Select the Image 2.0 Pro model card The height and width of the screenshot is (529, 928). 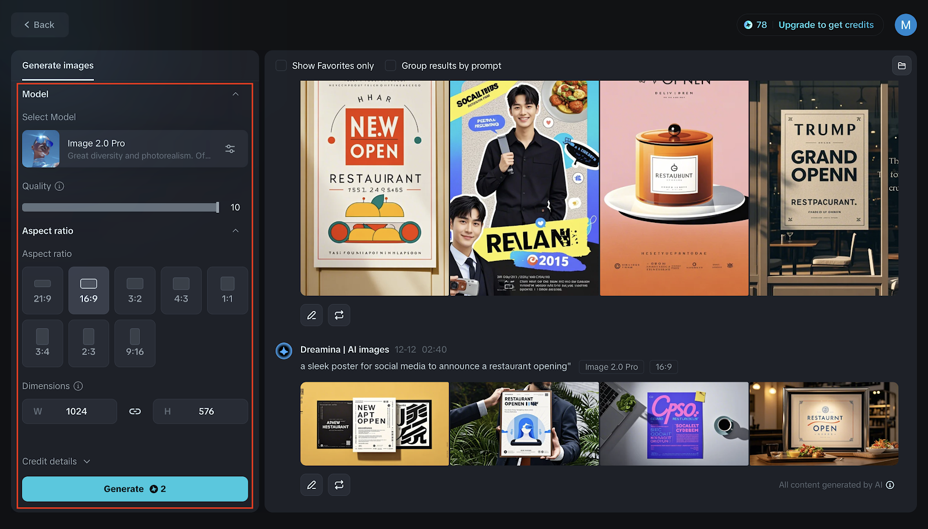coord(135,148)
